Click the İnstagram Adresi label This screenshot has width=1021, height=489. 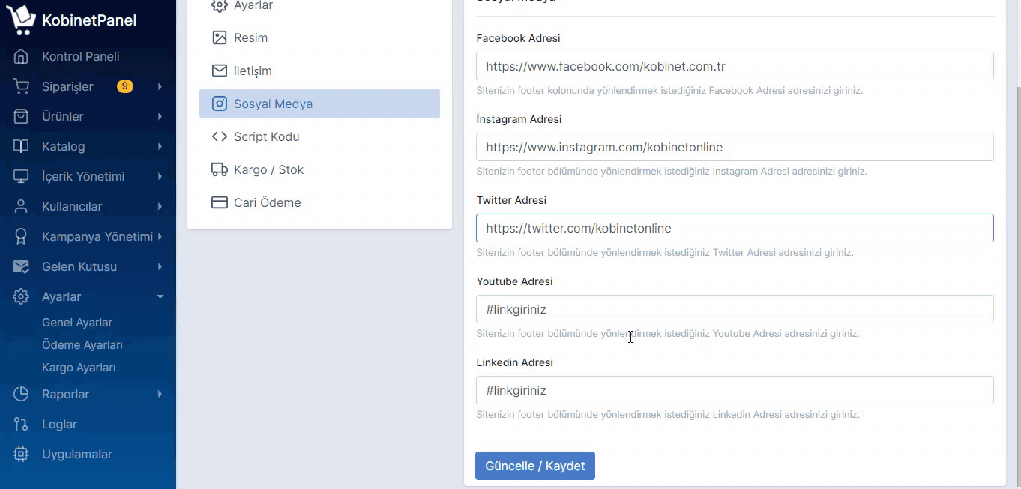(x=519, y=119)
